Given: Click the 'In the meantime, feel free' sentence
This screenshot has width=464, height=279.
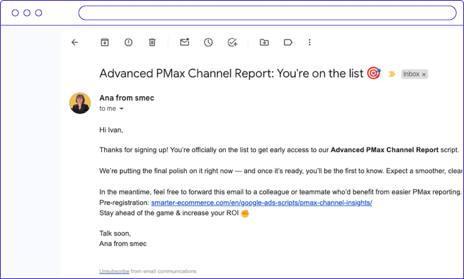Looking at the screenshot, I should 281,192.
